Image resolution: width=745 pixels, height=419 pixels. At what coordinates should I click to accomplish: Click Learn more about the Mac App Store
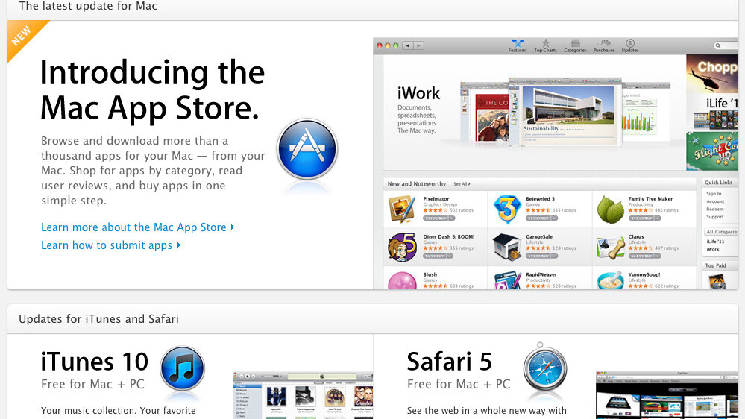pos(137,227)
